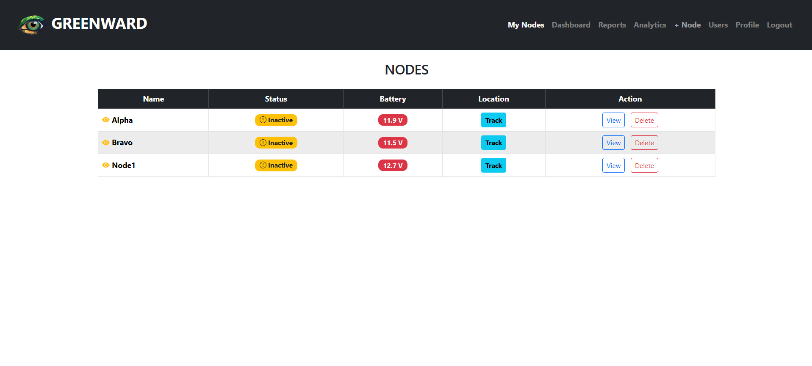812x366 pixels.
Task: View details of the Node1 node
Action: [613, 165]
